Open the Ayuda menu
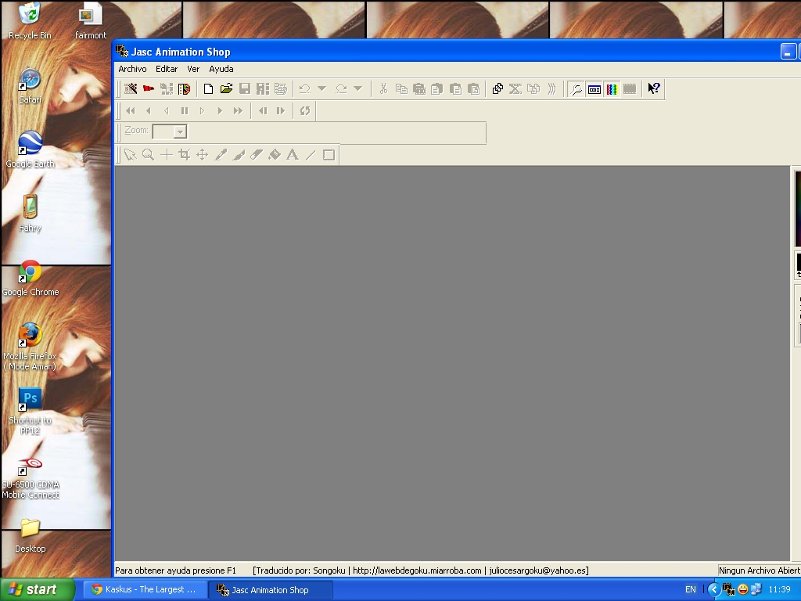 (221, 69)
